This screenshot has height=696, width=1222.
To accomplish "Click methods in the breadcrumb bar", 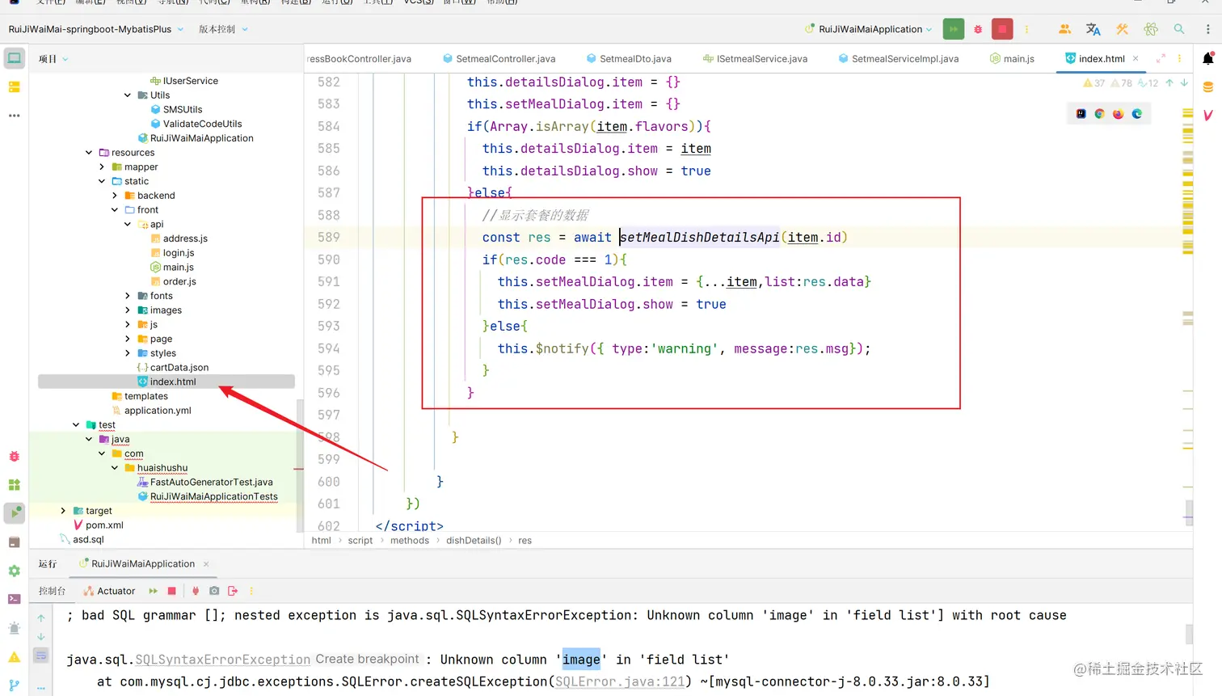I will 410,541.
